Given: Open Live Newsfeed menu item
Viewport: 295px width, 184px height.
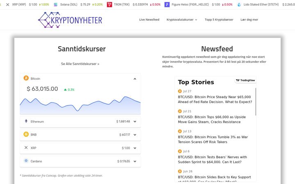Looking at the screenshot, I should (x=149, y=20).
